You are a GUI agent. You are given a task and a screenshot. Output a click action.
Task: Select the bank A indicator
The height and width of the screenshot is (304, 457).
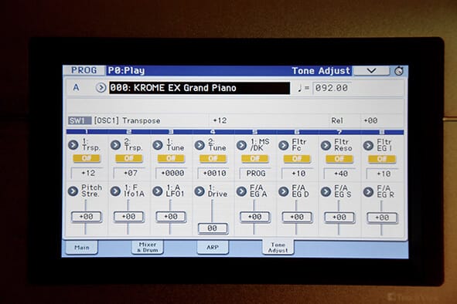[x=76, y=87]
